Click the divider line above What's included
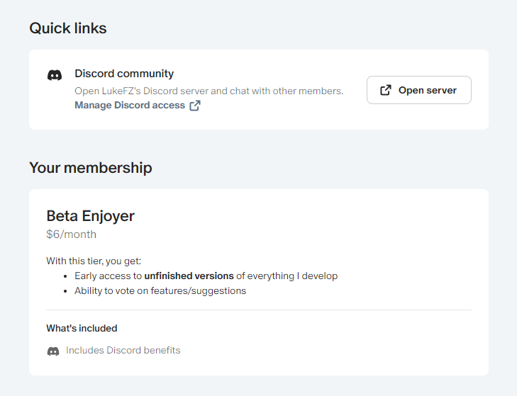The width and height of the screenshot is (517, 396). [x=258, y=310]
